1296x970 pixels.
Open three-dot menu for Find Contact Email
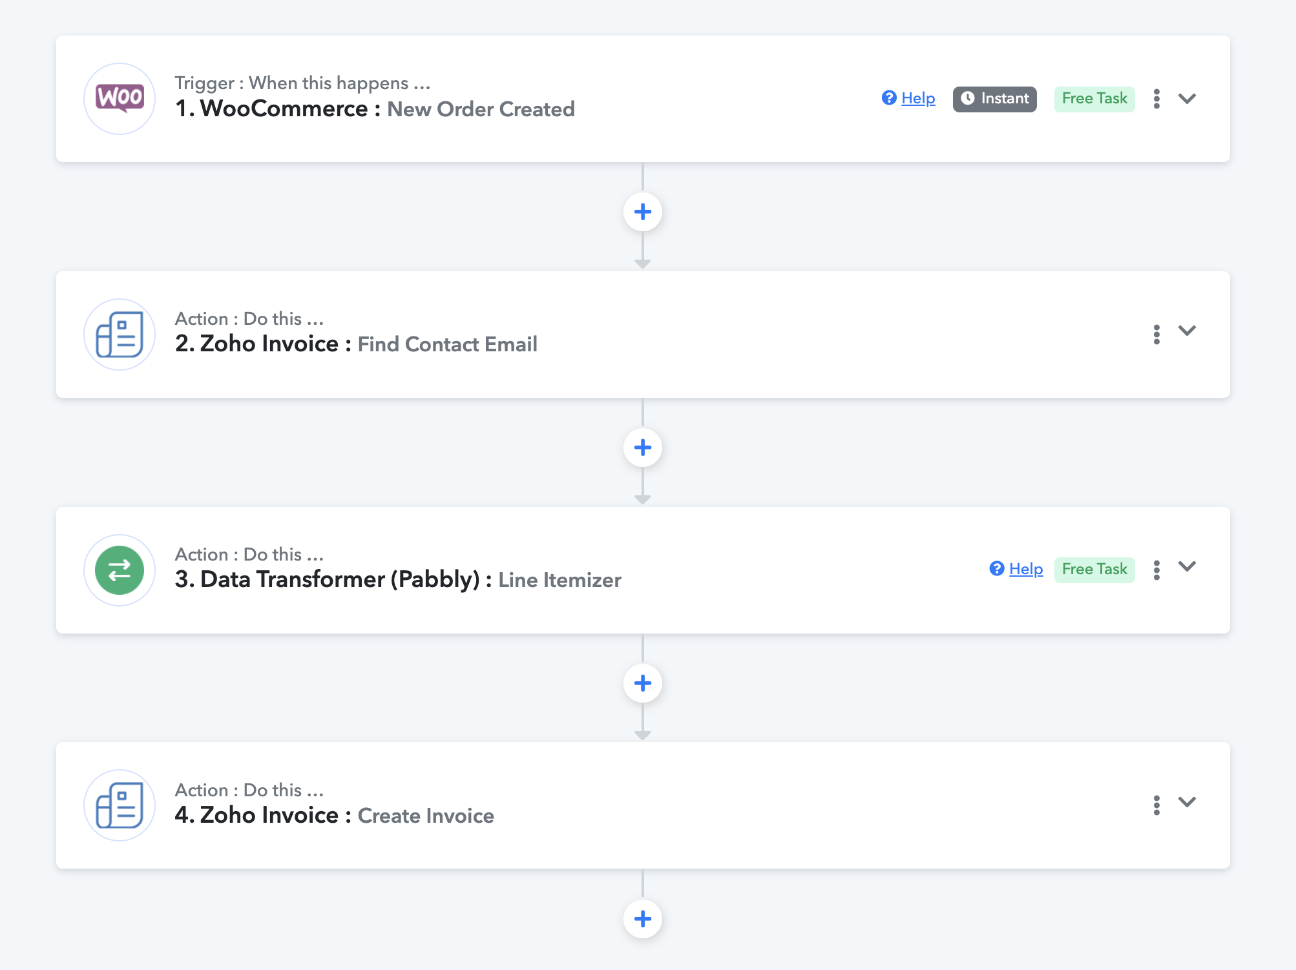tap(1156, 335)
